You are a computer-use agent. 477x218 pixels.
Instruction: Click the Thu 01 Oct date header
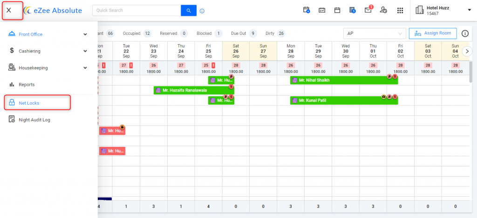pos(373,51)
